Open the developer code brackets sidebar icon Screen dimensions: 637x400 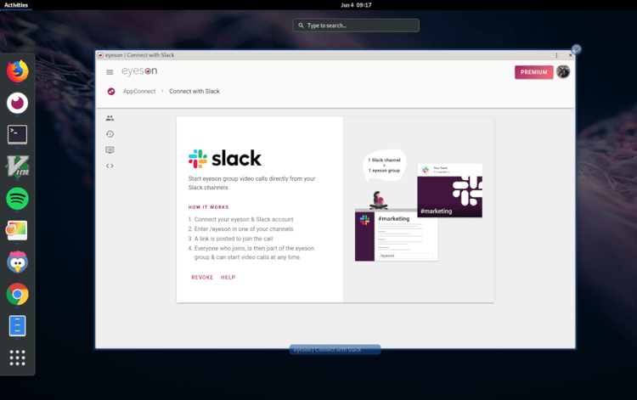pyautogui.click(x=110, y=166)
